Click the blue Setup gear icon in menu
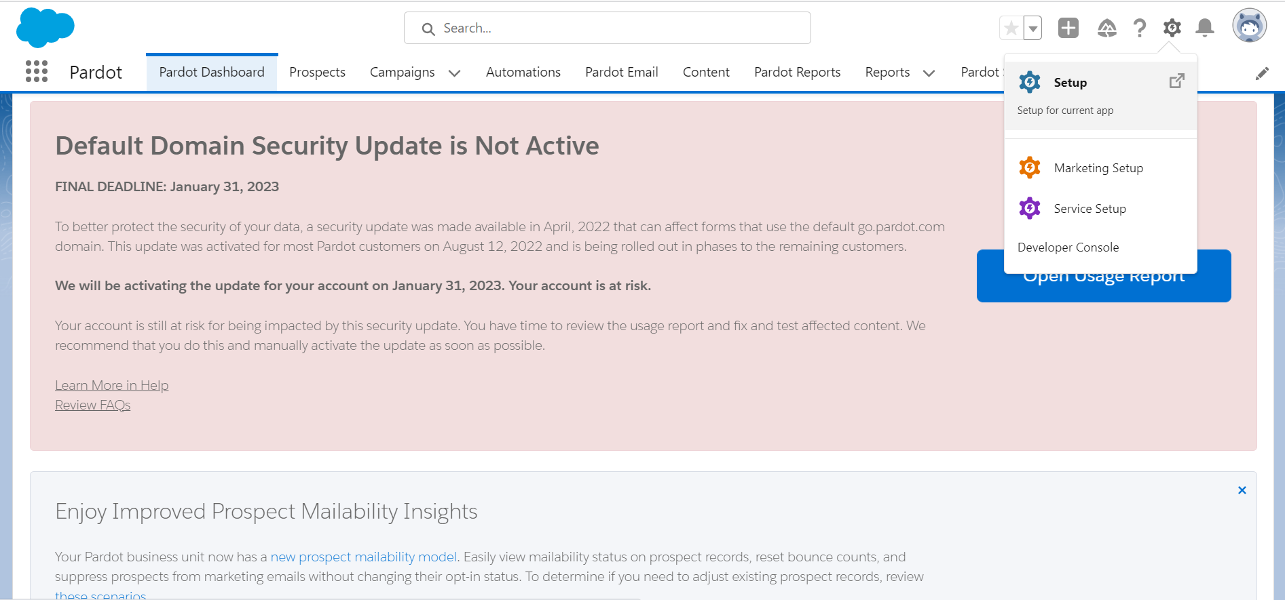 click(x=1030, y=82)
